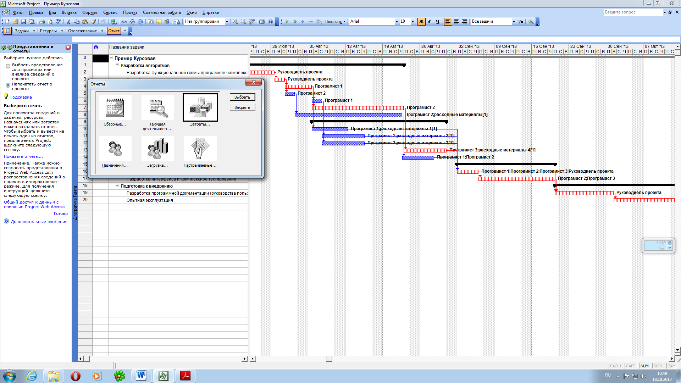Open the Вставка menu
Image resolution: width=681 pixels, height=383 pixels.
coord(69,12)
